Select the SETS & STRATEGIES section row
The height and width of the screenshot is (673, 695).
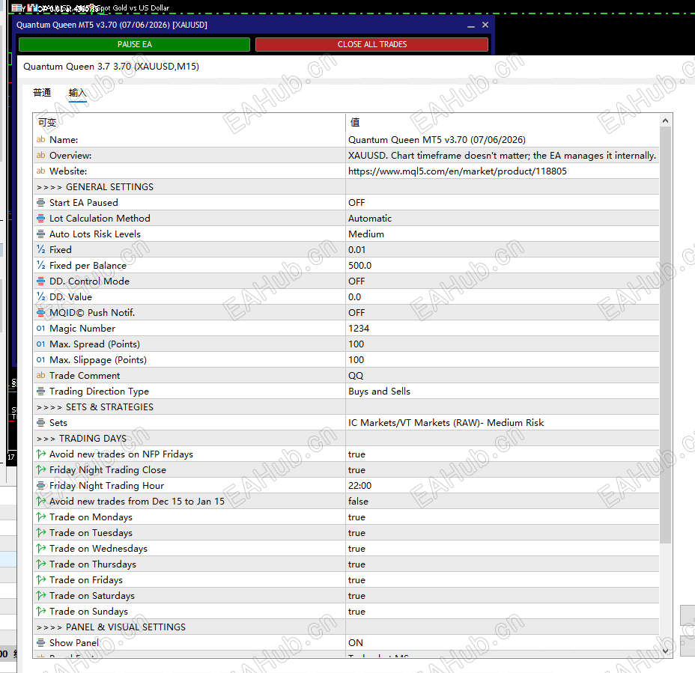click(346, 406)
